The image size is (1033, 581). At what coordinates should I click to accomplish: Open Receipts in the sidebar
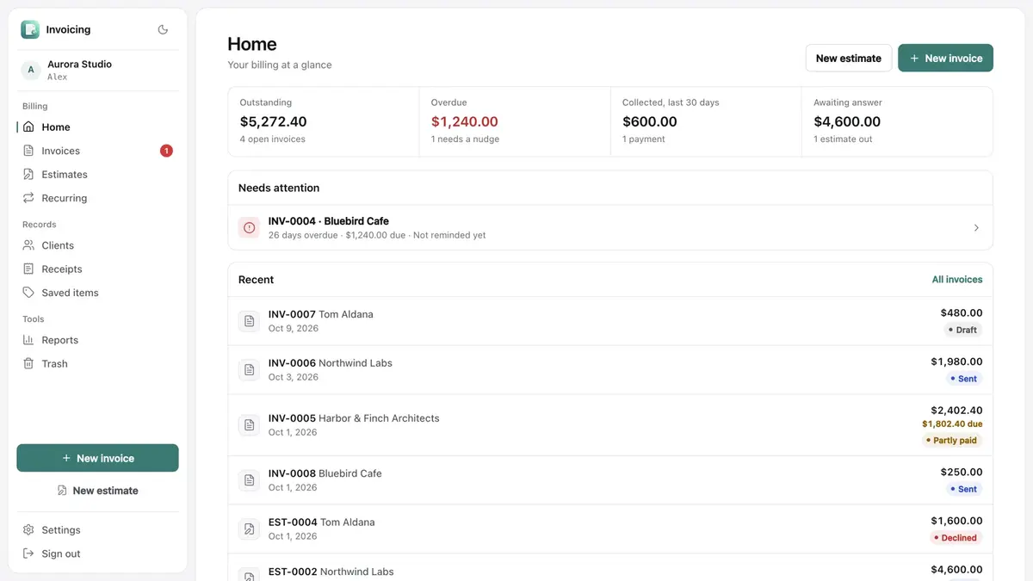coord(97,269)
